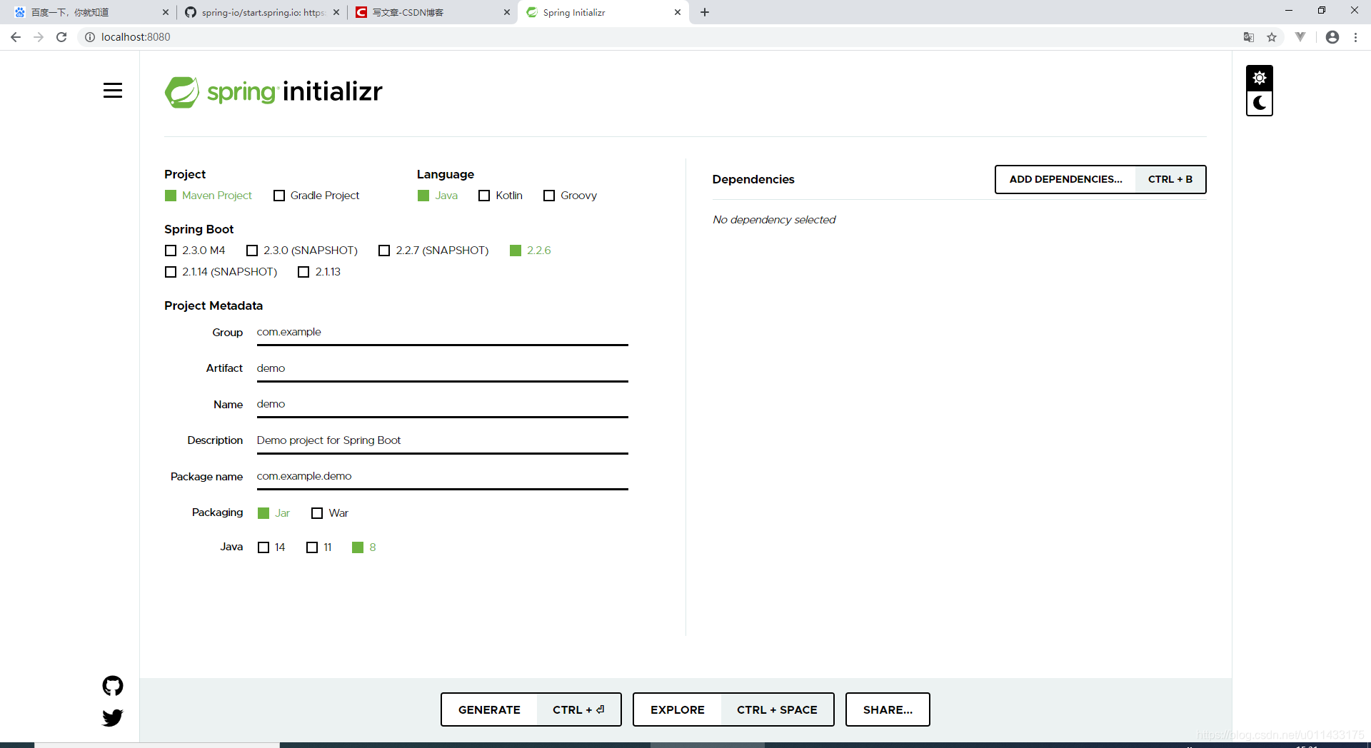The width and height of the screenshot is (1371, 748).
Task: Select Spring Boot 2.2.7 (SNAPSHOT)
Action: click(434, 251)
